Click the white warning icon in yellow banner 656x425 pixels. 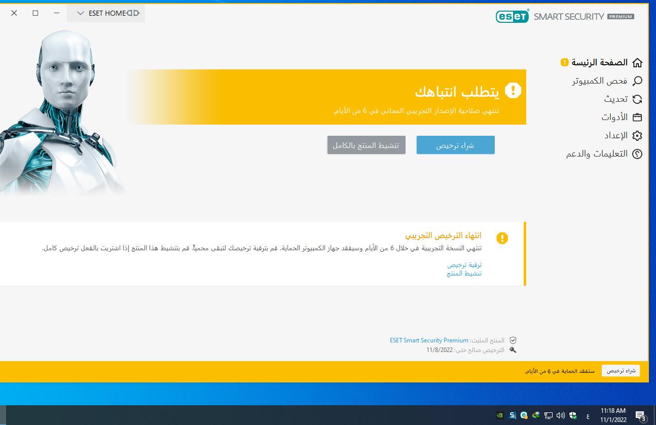513,91
